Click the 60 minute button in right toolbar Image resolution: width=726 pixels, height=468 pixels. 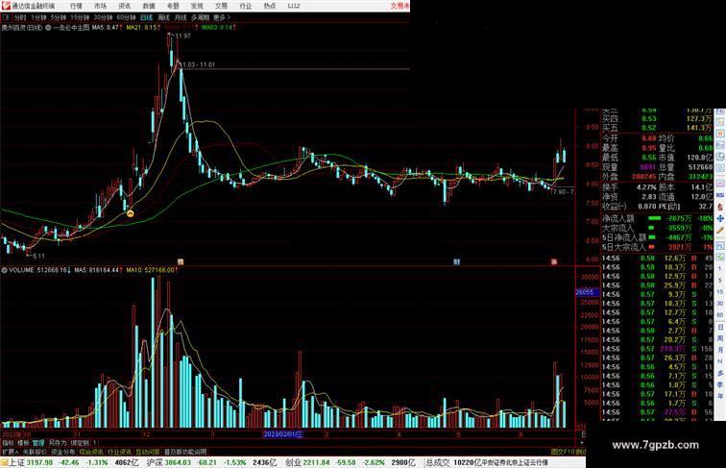pos(720,315)
